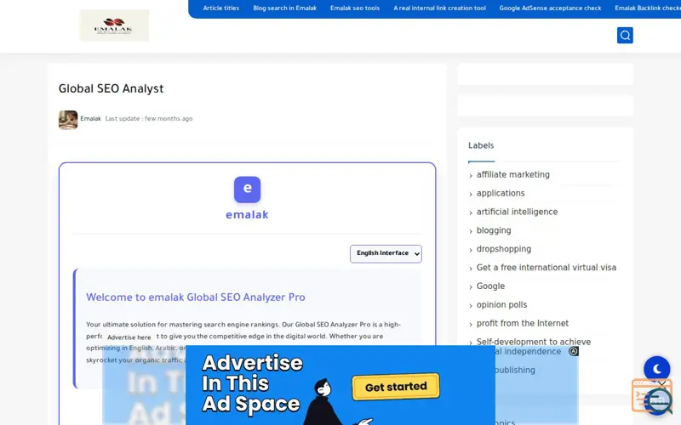681x425 pixels.
Task: Open Emalak Backlink checker menu item
Action: pyautogui.click(x=648, y=8)
